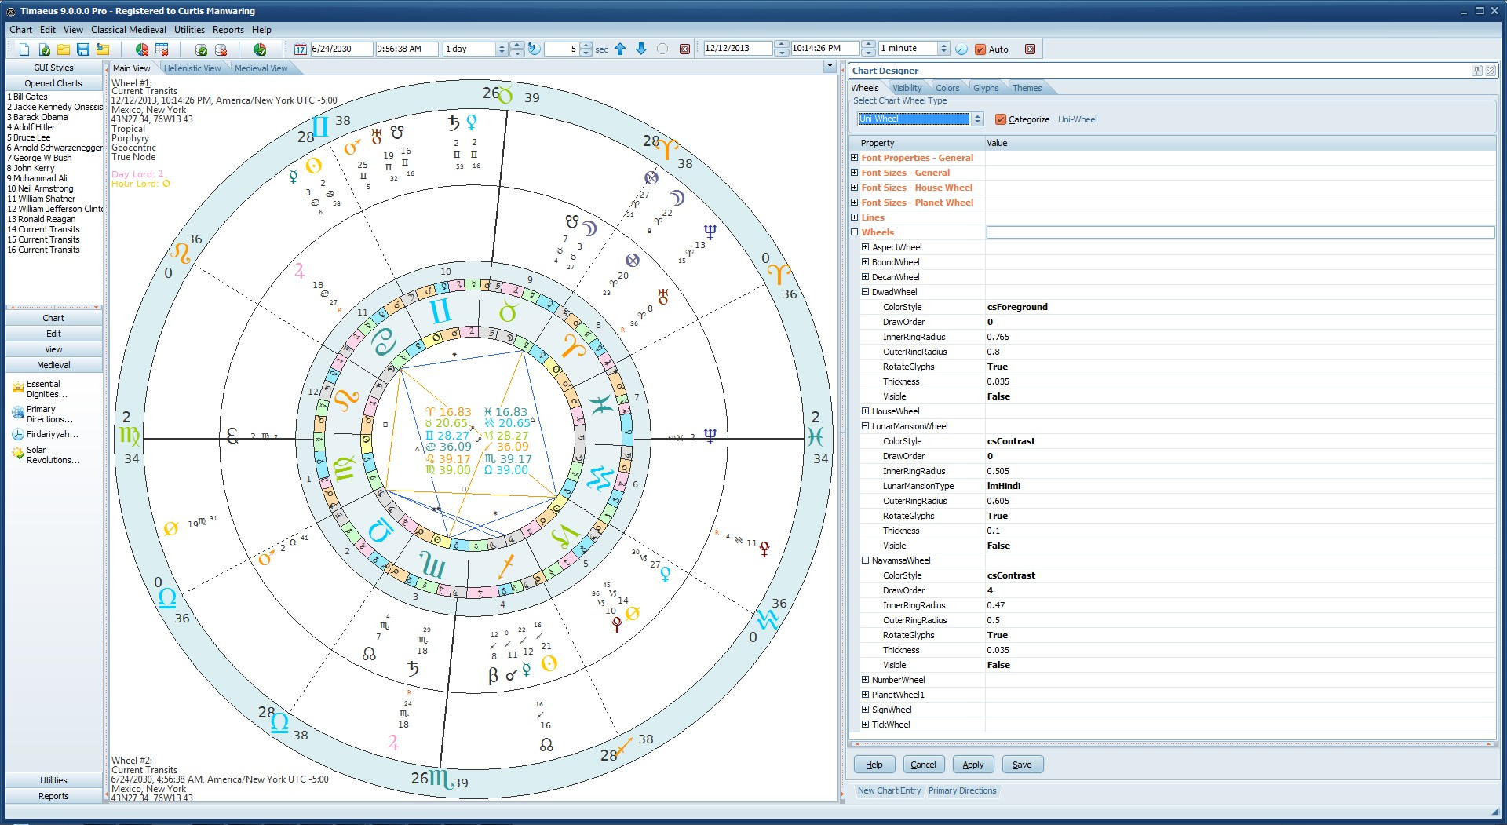Expand the AspectWheel node
The image size is (1507, 825).
click(x=866, y=247)
